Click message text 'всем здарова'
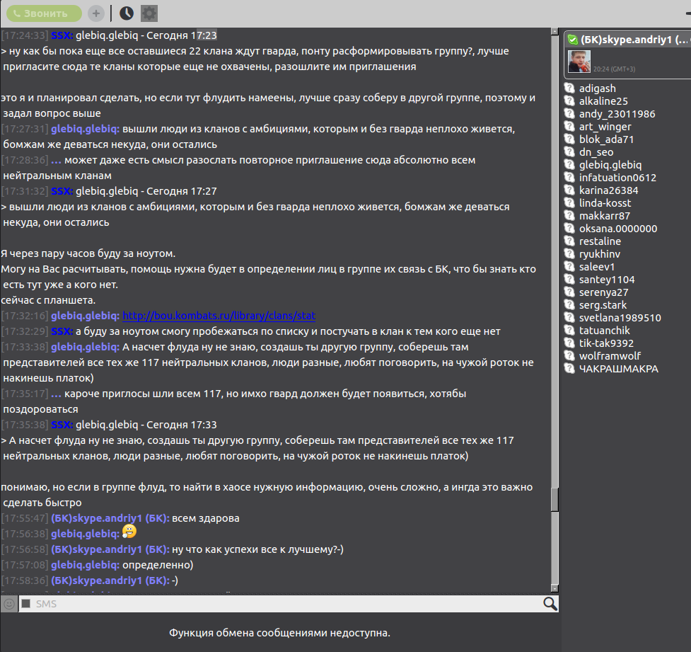The image size is (691, 652). point(206,518)
